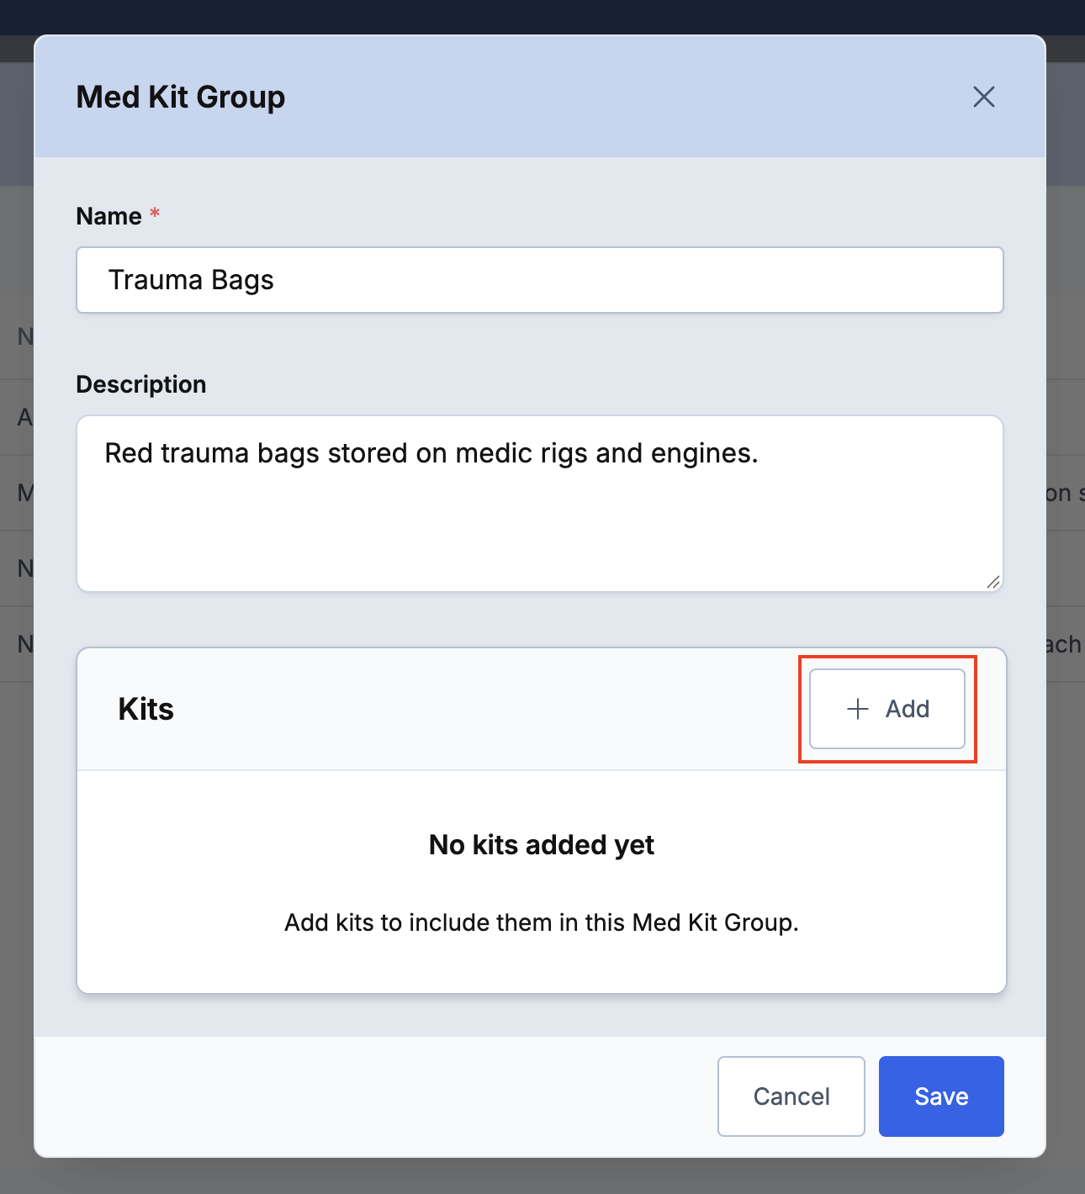Click the 'Kits' section heading
This screenshot has height=1194, width=1085.
[x=146, y=709]
